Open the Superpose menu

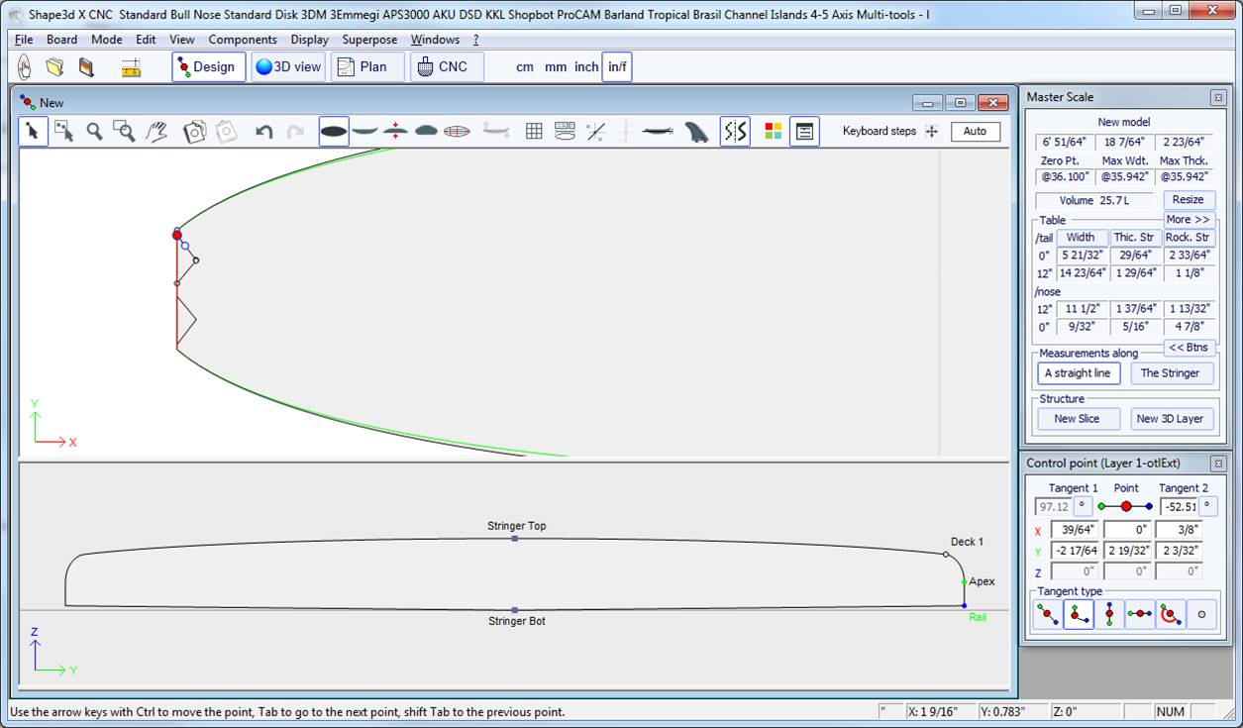point(369,40)
